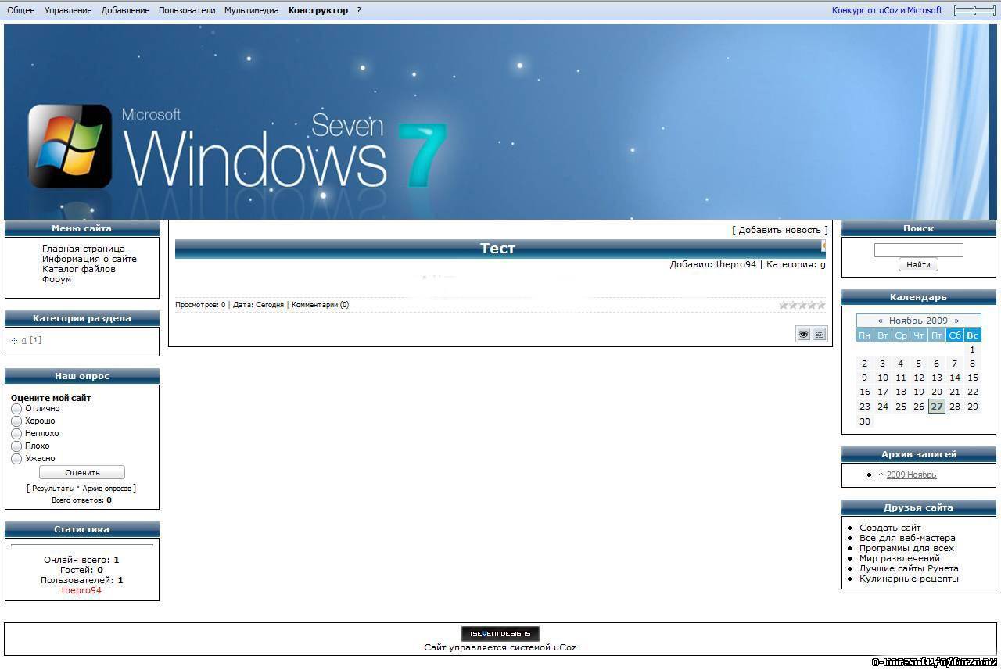
Task: Open the Тест news entry title
Action: click(498, 248)
